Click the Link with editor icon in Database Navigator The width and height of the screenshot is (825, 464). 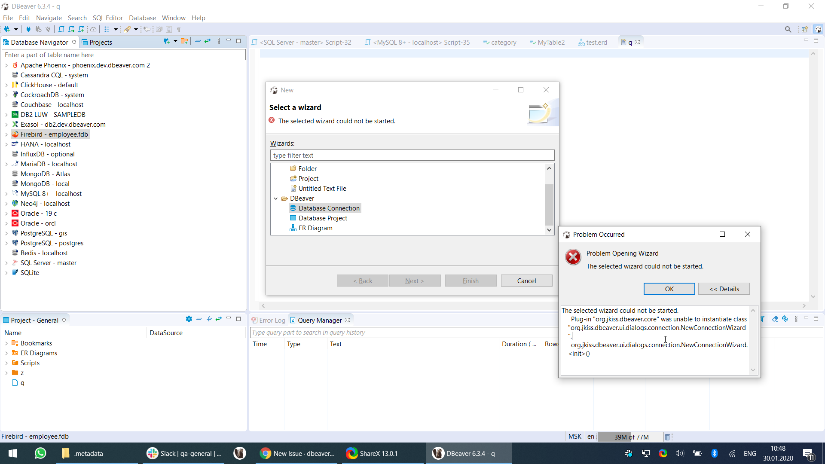[208, 41]
